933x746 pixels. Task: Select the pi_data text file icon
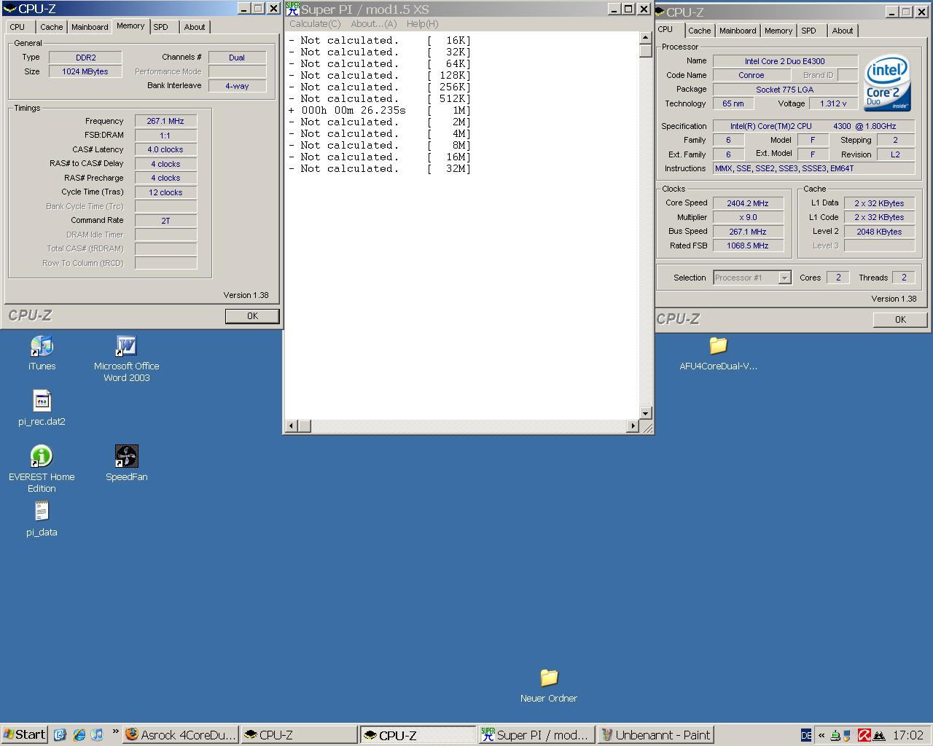[42, 512]
